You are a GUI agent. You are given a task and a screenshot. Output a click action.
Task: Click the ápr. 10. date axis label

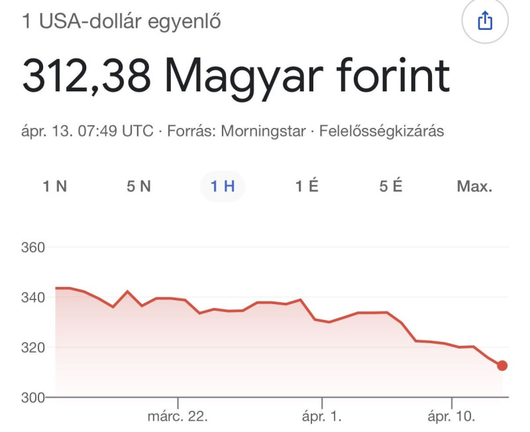click(x=451, y=417)
